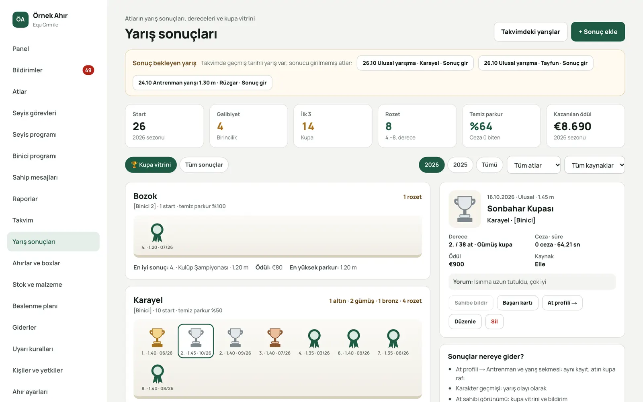
Task: Click the Sonbahar Kupası trophy image
Action: 465,209
